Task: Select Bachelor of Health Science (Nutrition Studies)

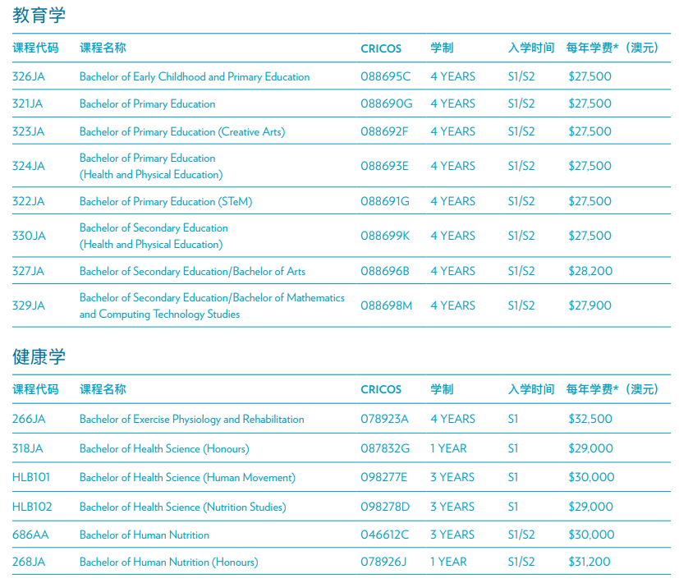Action: click(x=183, y=507)
